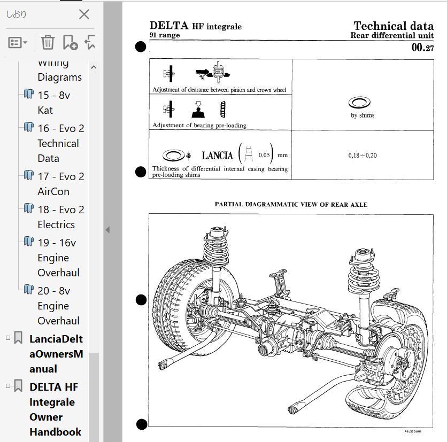Click the find current bookmark icon
447x442 pixels.
coord(90,42)
